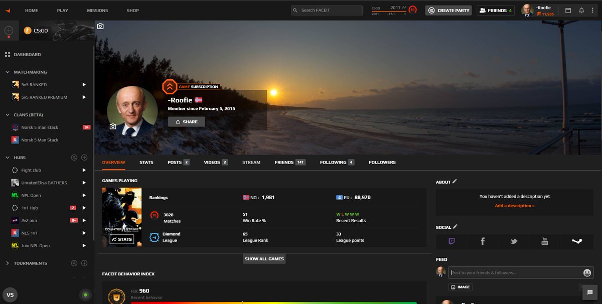Add a hub with the plus icon
This screenshot has height=304, width=602.
click(x=84, y=158)
